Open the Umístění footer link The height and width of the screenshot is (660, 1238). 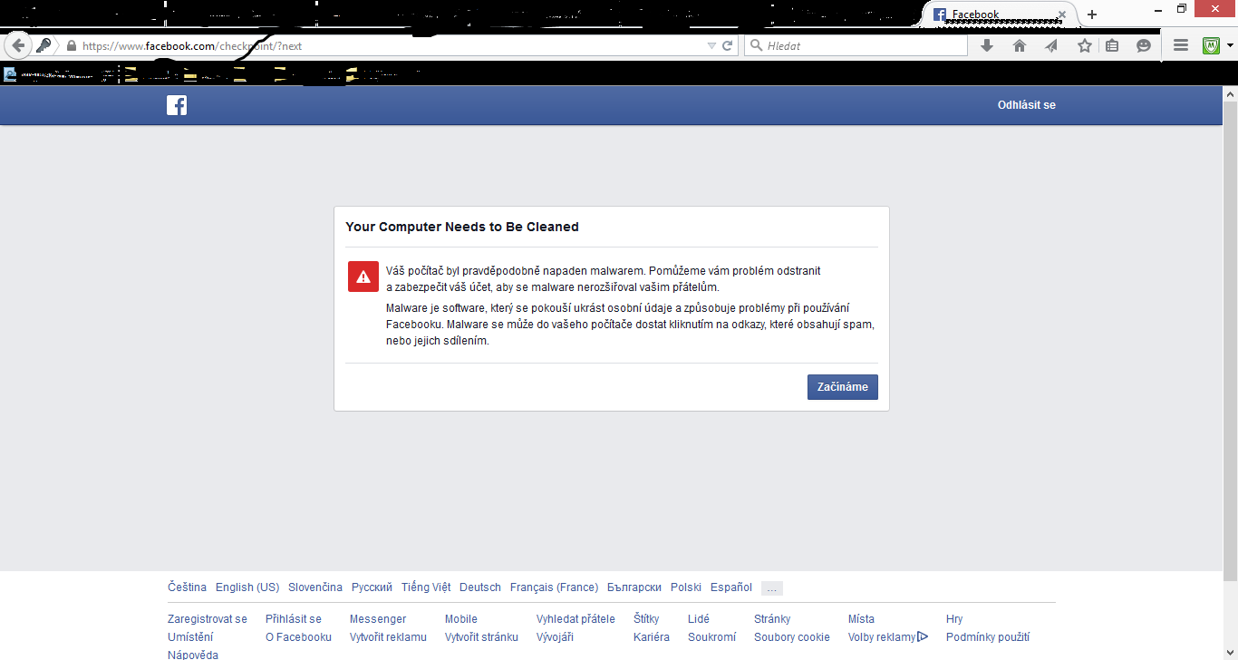click(190, 637)
